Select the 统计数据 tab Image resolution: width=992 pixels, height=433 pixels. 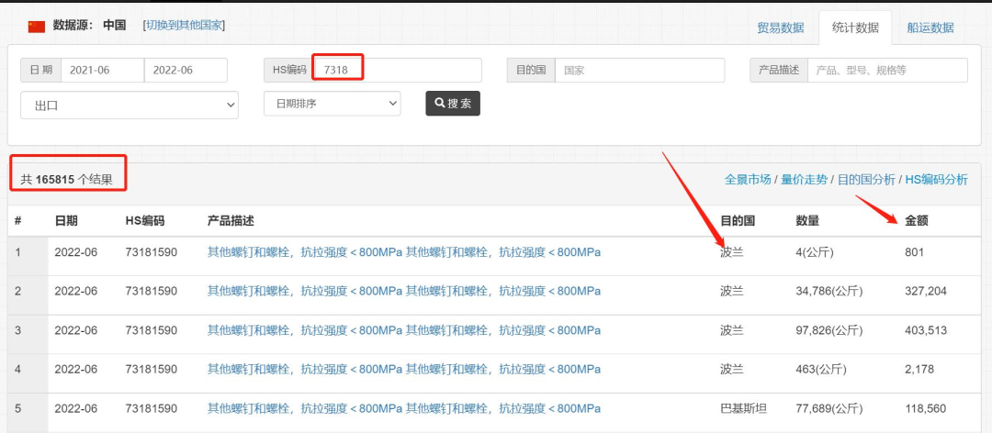point(855,28)
